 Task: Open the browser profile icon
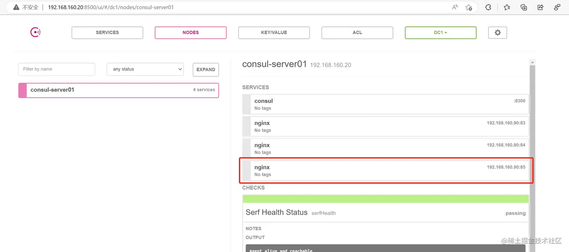[557, 7]
